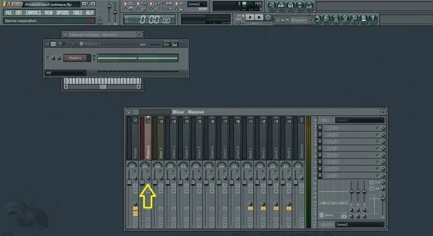This screenshot has width=433, height=236.
Task: Click the Massive channel button
Action: pos(75,58)
